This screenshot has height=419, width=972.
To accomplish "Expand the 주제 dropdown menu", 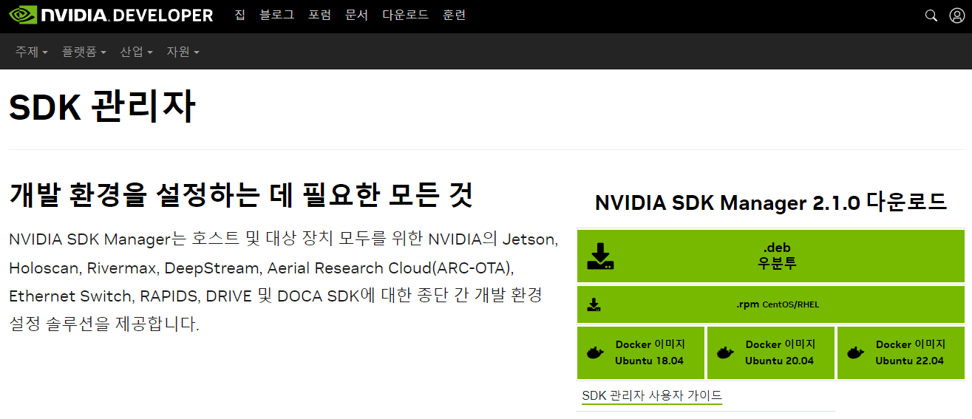I will pyautogui.click(x=32, y=52).
